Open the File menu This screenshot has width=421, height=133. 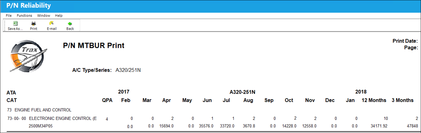9,15
